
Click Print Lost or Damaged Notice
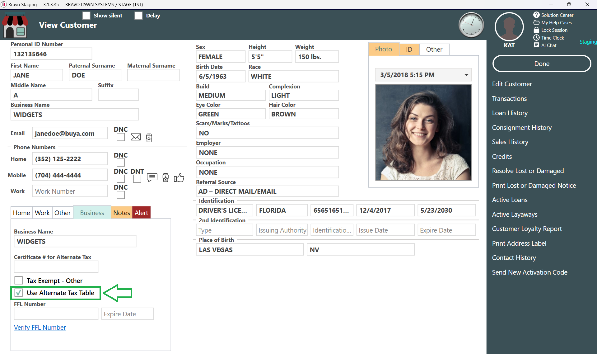(534, 186)
